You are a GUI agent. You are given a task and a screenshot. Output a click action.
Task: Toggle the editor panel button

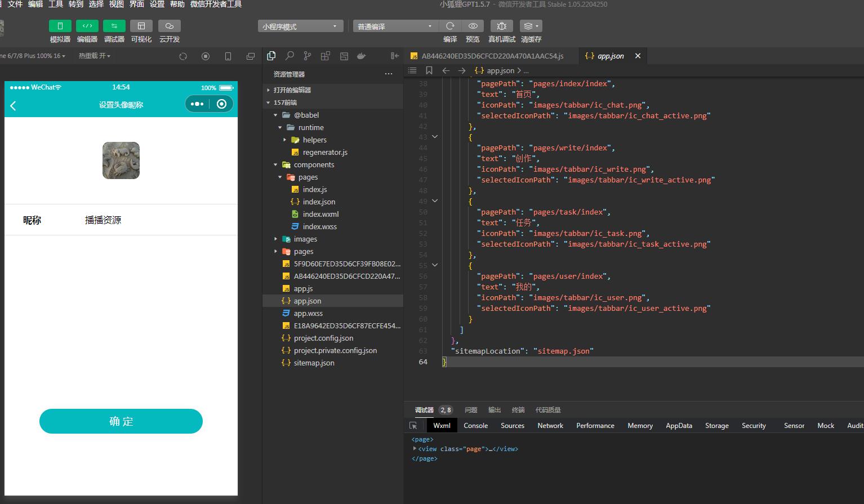[87, 26]
